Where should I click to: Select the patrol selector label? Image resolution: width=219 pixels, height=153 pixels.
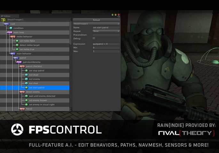[x=23, y=58]
